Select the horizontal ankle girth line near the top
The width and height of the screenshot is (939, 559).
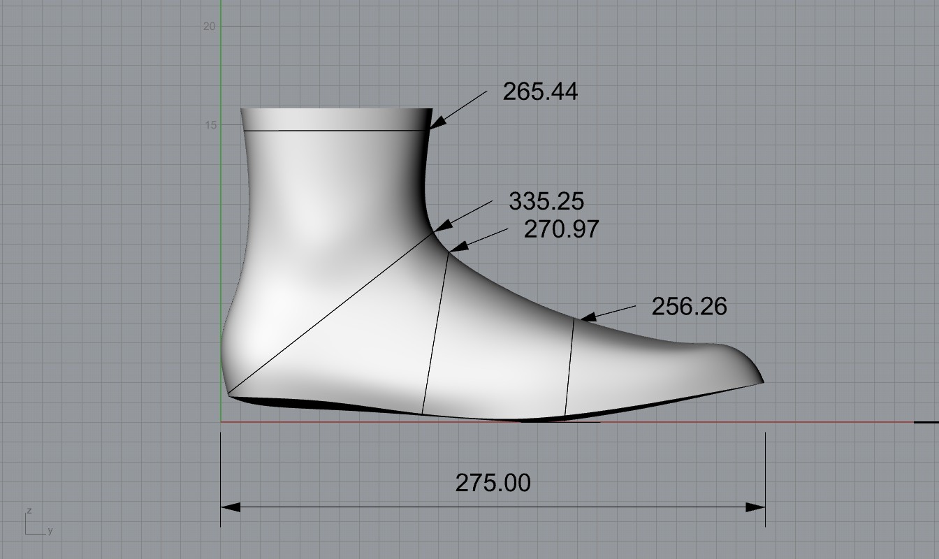coord(334,131)
